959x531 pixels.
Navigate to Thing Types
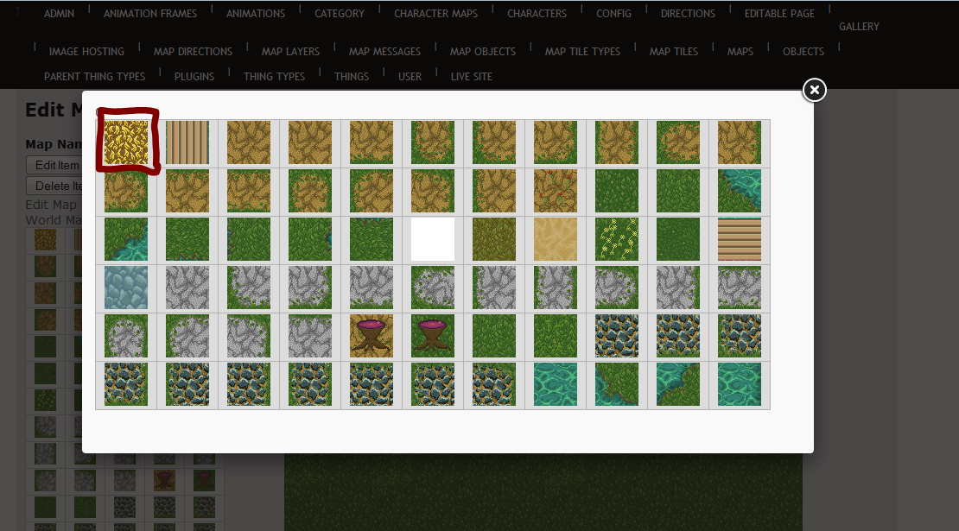(x=274, y=77)
